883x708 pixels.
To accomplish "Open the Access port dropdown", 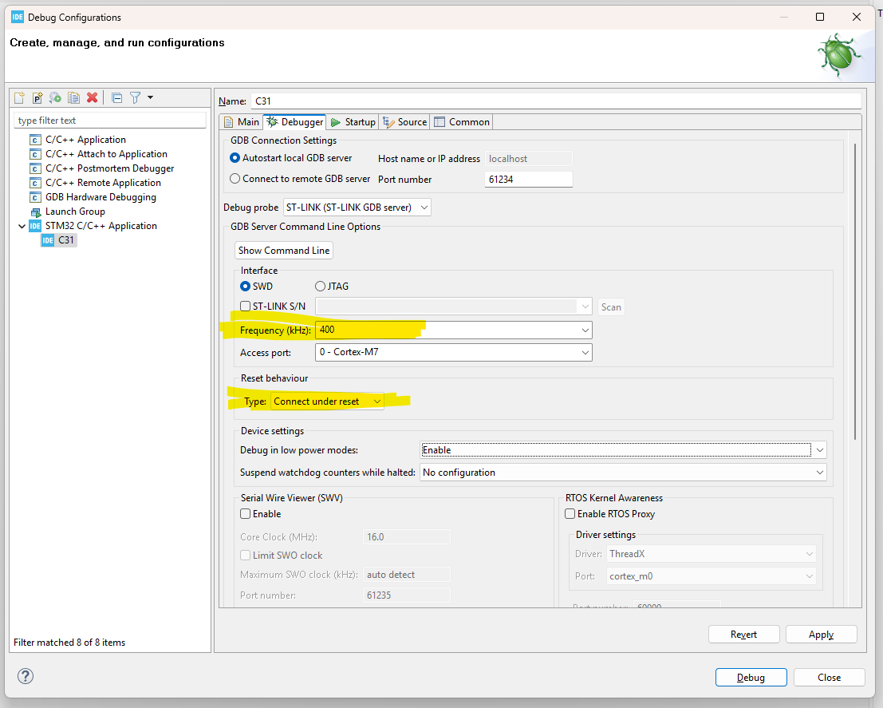I will pos(586,351).
